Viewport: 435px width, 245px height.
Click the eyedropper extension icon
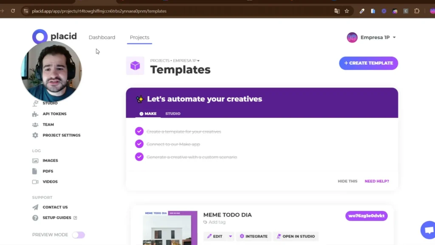point(362,11)
